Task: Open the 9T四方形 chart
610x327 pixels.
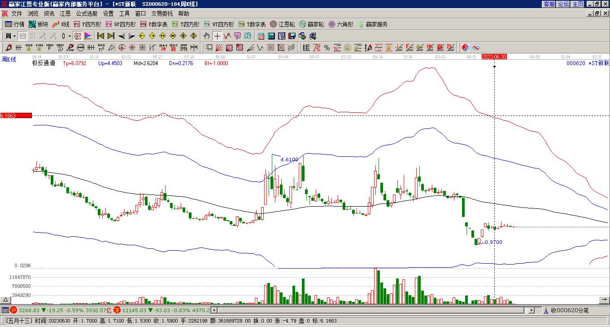Action: (218, 24)
